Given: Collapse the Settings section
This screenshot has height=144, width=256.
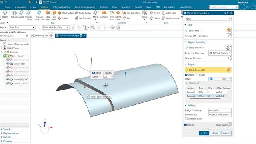Looking at the screenshot, I should [x=186, y=105].
